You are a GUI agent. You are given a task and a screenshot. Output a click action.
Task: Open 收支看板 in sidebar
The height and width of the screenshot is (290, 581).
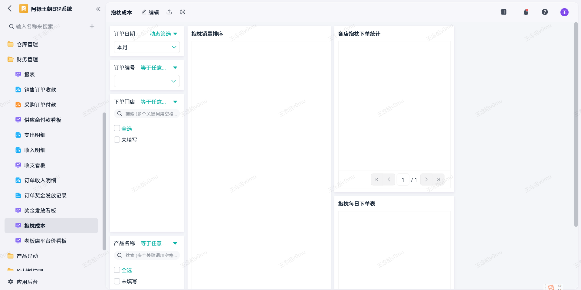51,165
